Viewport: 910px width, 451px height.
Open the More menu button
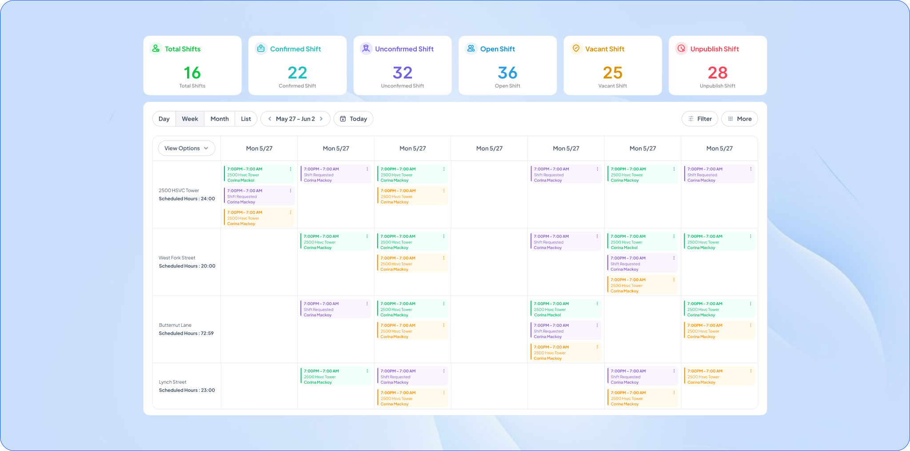(739, 119)
